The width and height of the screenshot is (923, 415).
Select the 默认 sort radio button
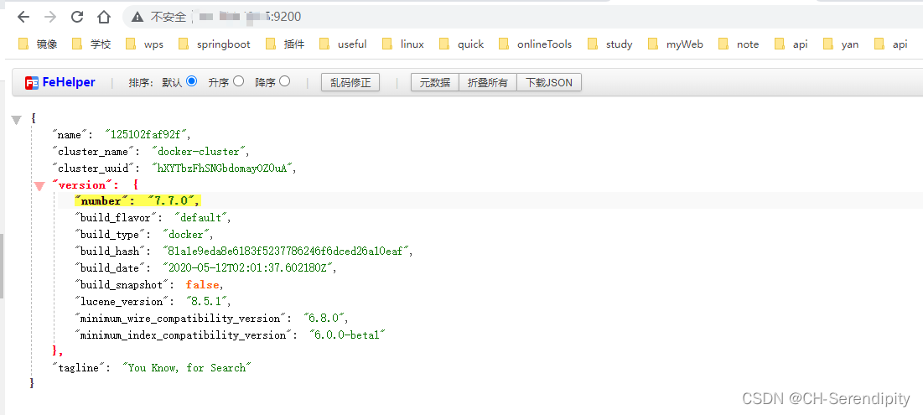coord(191,81)
